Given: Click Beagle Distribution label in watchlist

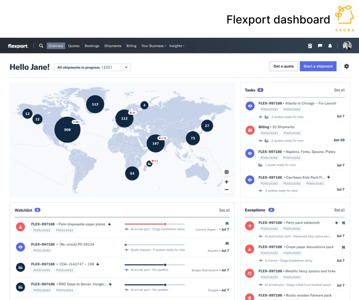Looking at the screenshot, I should [205, 270].
